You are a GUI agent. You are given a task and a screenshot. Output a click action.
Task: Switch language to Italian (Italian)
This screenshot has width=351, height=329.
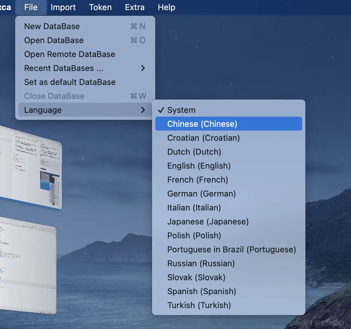tap(228, 208)
